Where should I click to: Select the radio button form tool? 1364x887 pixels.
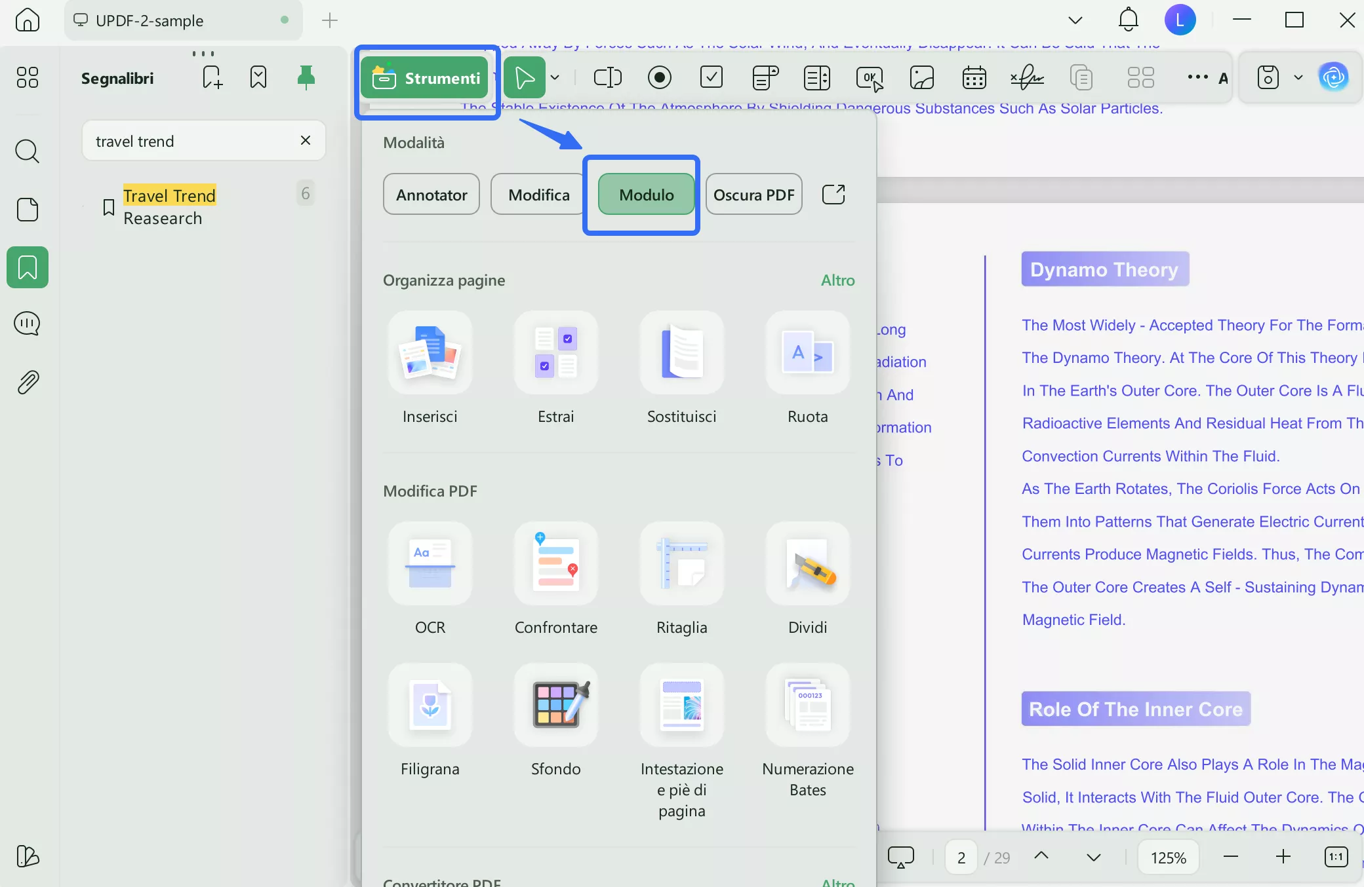coord(659,77)
